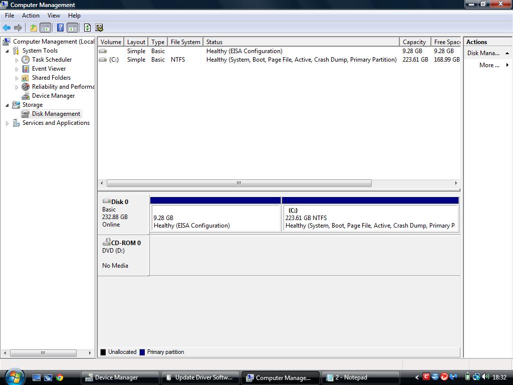Open the Help menu
The image size is (513, 385).
(x=74, y=16)
